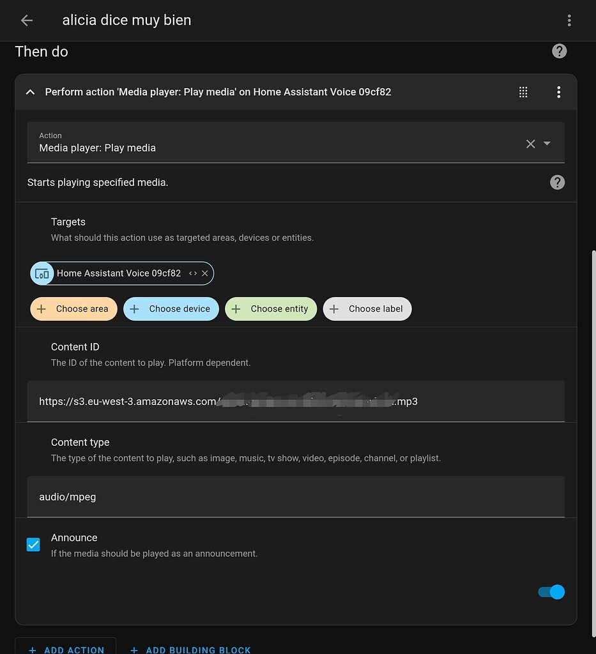Turn off the blue toggle switch
The width and height of the screenshot is (596, 654).
click(551, 592)
